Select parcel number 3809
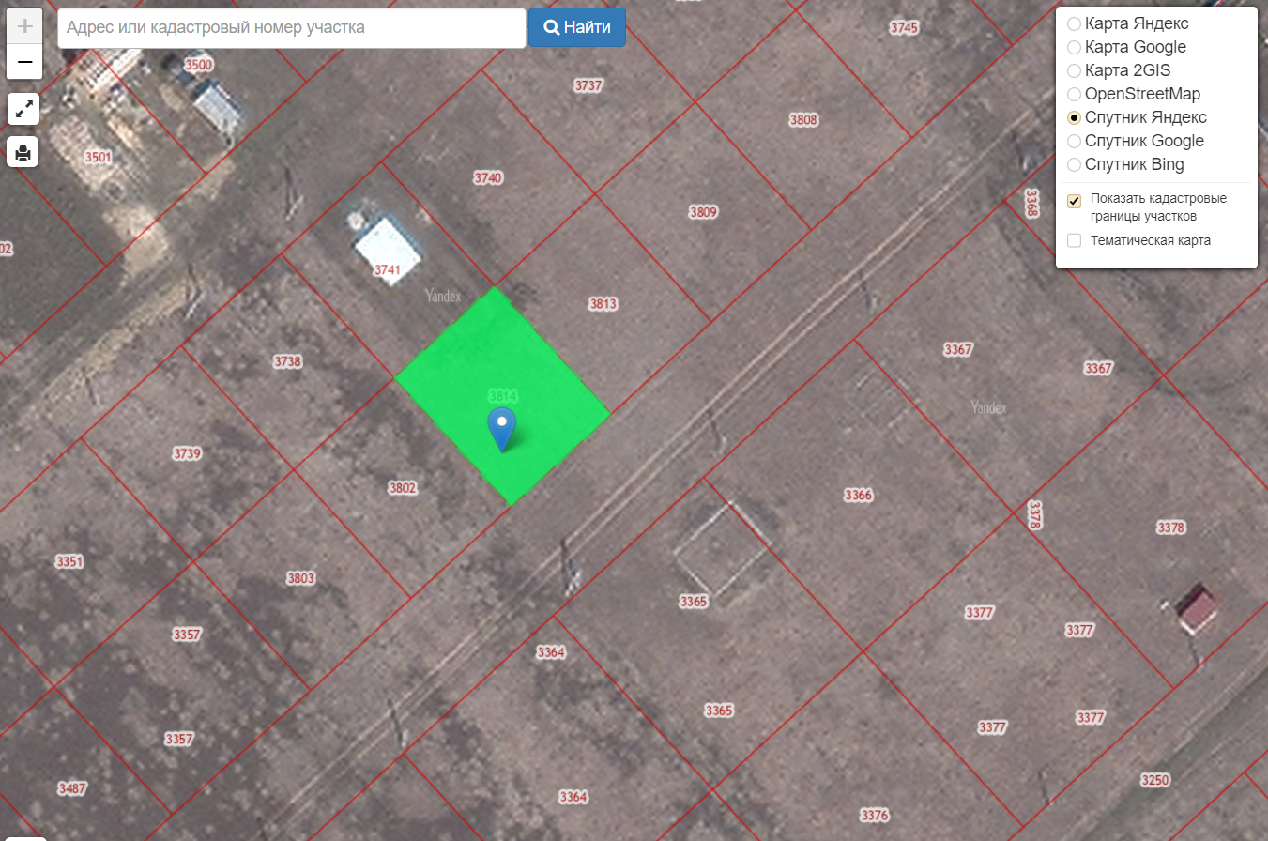The height and width of the screenshot is (841, 1268). (703, 212)
